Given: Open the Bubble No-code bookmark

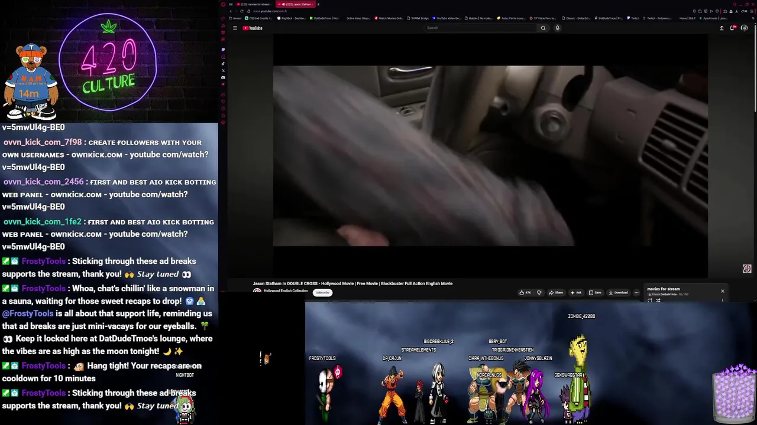Looking at the screenshot, I should (x=479, y=18).
